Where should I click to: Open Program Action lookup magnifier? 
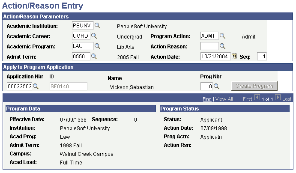(222, 36)
